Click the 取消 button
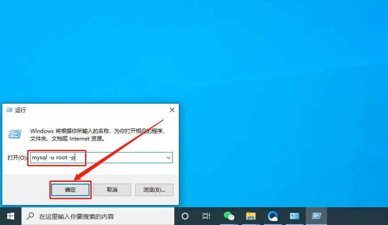Image resolution: width=388 pixels, height=225 pixels. [x=112, y=189]
